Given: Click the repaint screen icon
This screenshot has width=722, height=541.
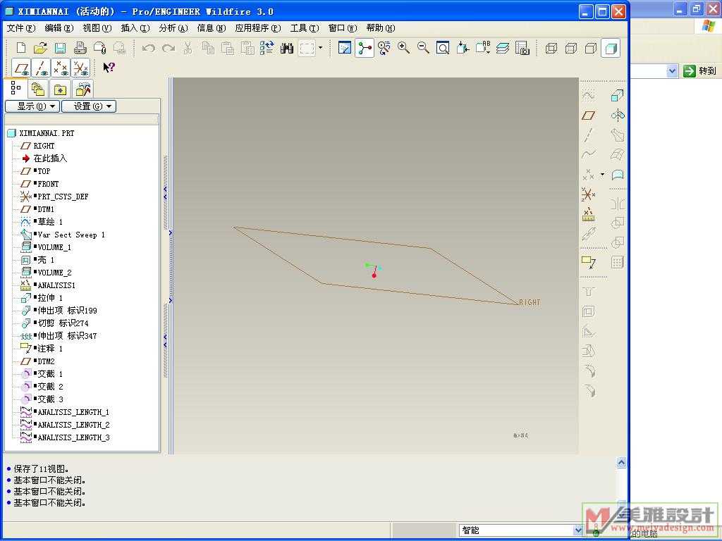Looking at the screenshot, I should tap(344, 48).
